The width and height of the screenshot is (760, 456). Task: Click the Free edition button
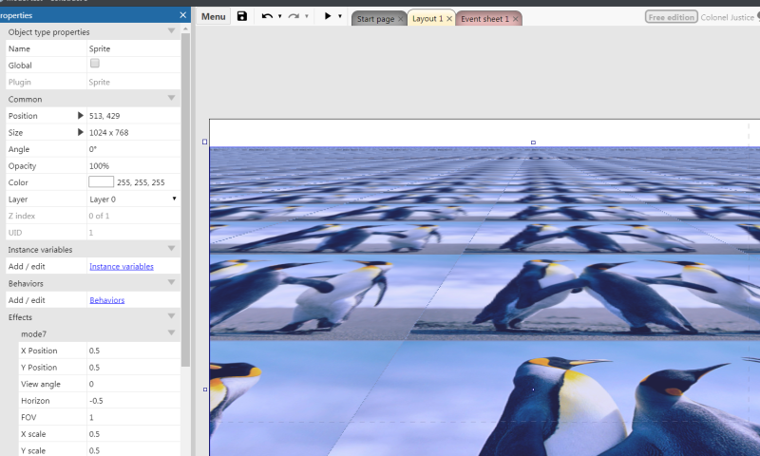(x=671, y=17)
